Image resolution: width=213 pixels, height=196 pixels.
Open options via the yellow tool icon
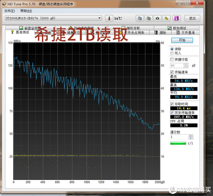166,18
